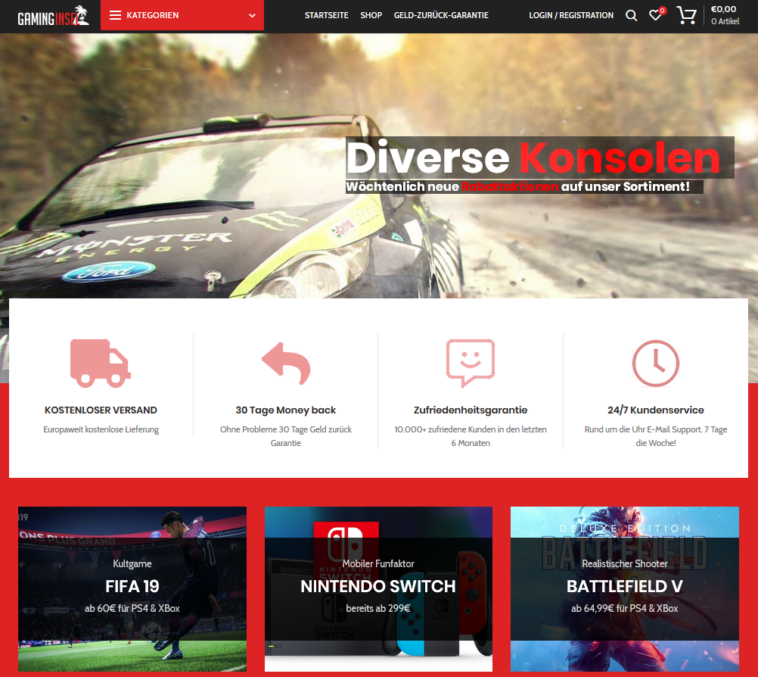Click the wishlist counter badge showing 0

pyautogui.click(x=662, y=11)
